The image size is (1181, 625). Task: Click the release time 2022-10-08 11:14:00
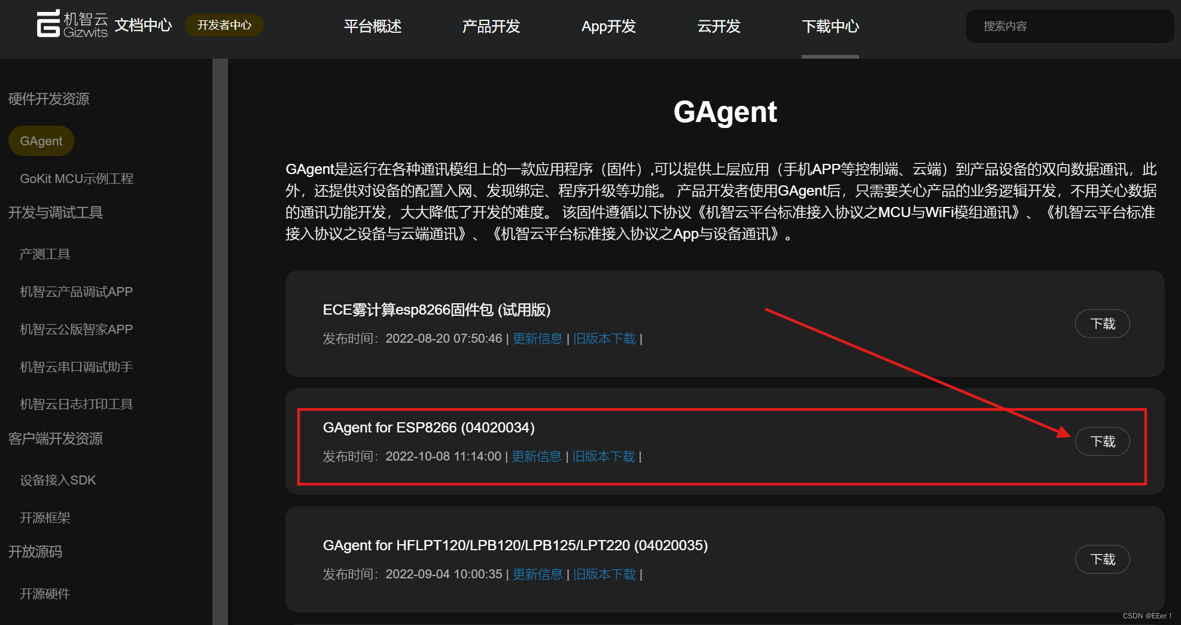443,456
